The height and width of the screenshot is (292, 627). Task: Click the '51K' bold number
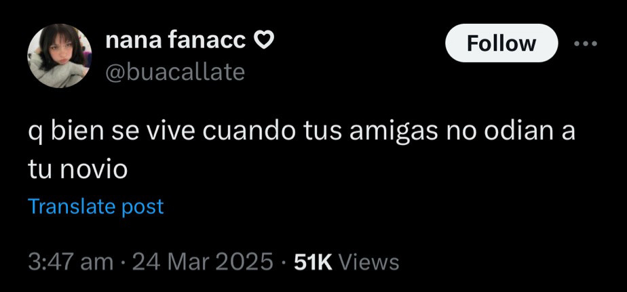(313, 262)
